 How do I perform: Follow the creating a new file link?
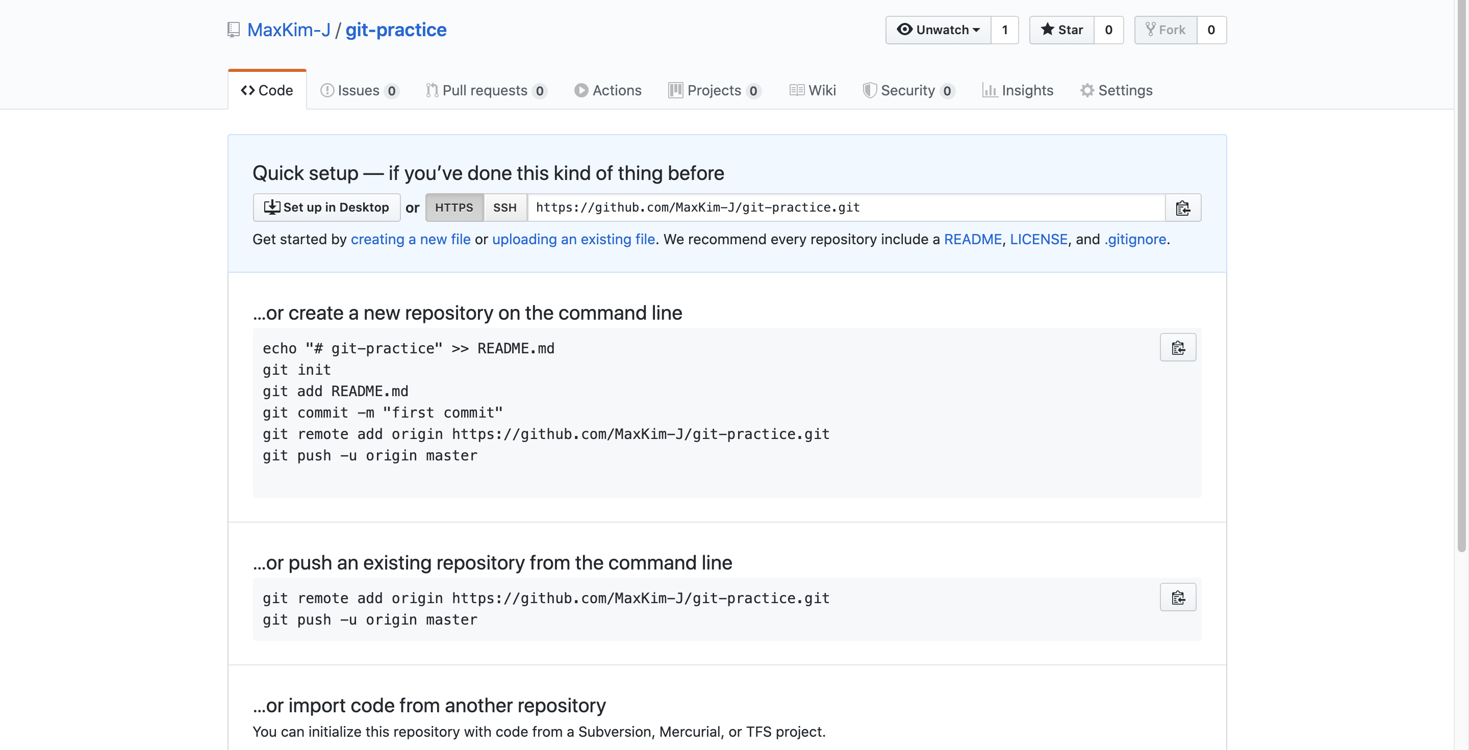coord(411,239)
